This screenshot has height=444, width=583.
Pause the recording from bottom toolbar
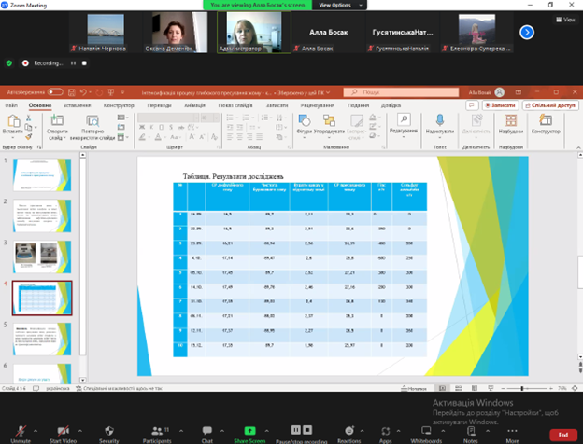[295, 430]
